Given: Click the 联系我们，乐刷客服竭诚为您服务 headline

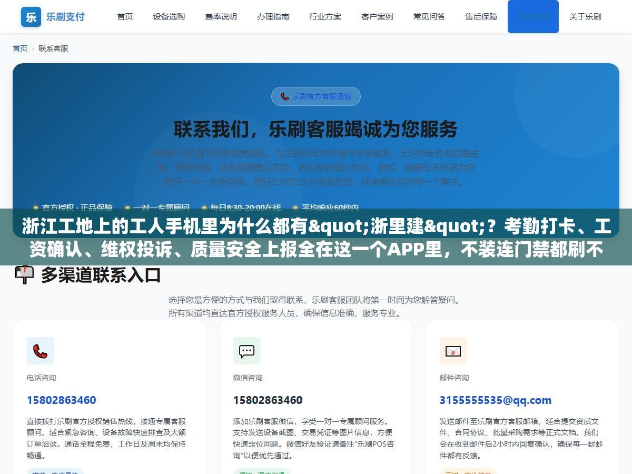Looking at the screenshot, I should pos(316,129).
